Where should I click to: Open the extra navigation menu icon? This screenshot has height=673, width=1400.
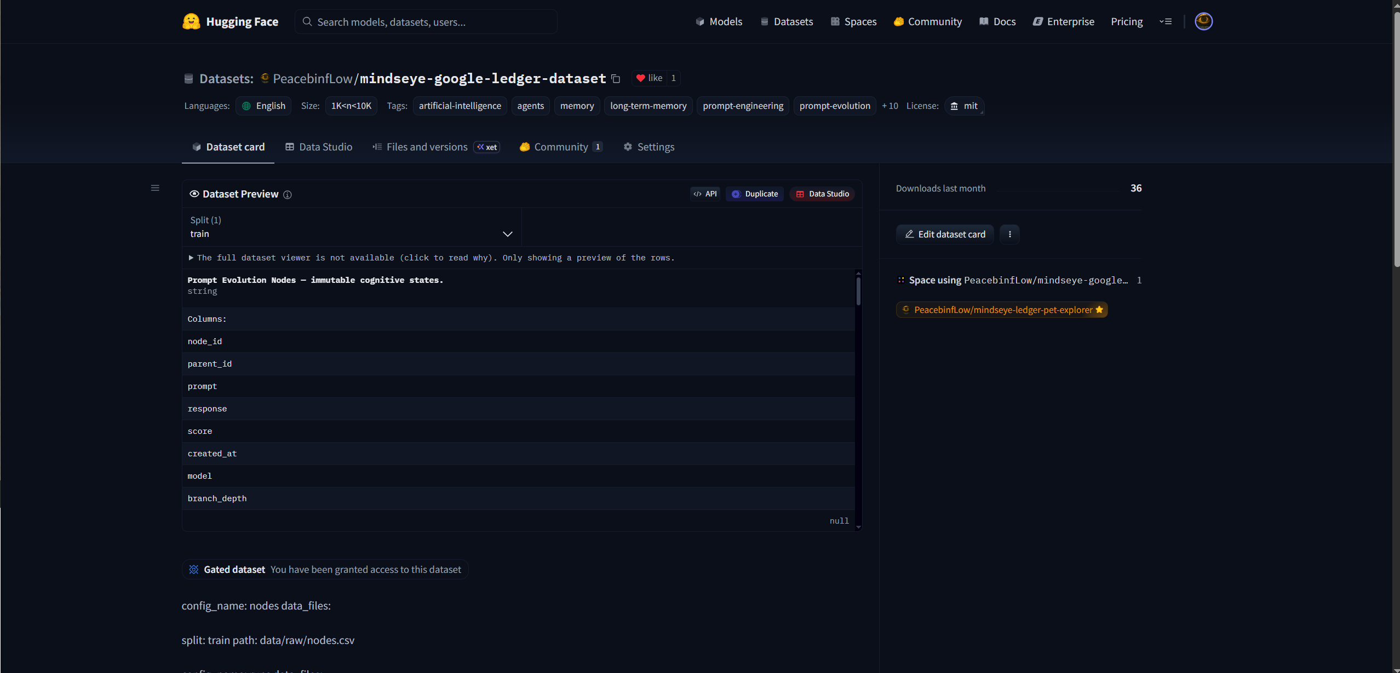point(1166,22)
